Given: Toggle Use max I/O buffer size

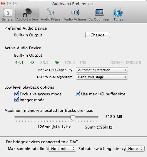Looking at the screenshot, I should [78, 94].
